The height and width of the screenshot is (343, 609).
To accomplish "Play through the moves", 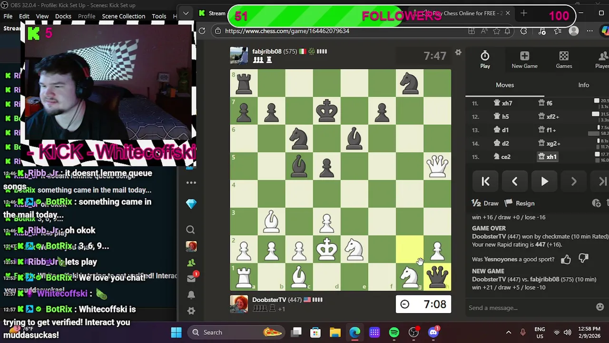I will (544, 182).
